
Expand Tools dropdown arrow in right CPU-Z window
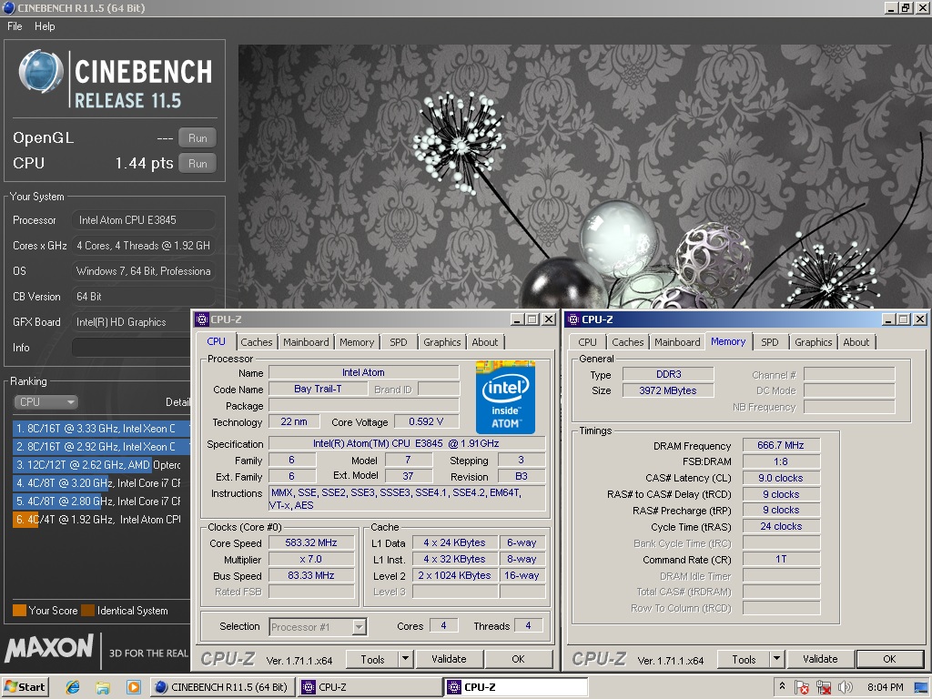pyautogui.click(x=777, y=660)
